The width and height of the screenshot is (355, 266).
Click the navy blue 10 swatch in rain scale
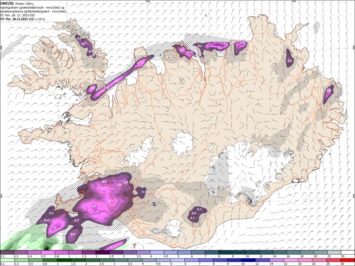pyautogui.click(x=248, y=260)
